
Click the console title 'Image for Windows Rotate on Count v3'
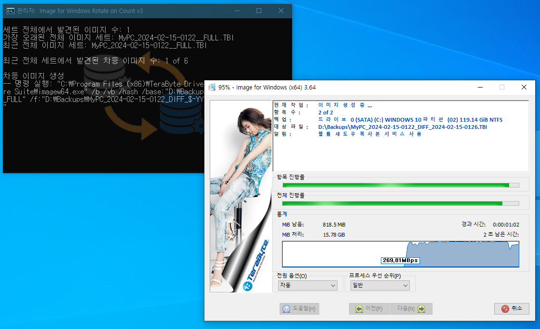pos(91,11)
